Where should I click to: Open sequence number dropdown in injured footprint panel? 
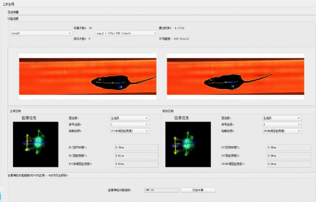(281, 124)
